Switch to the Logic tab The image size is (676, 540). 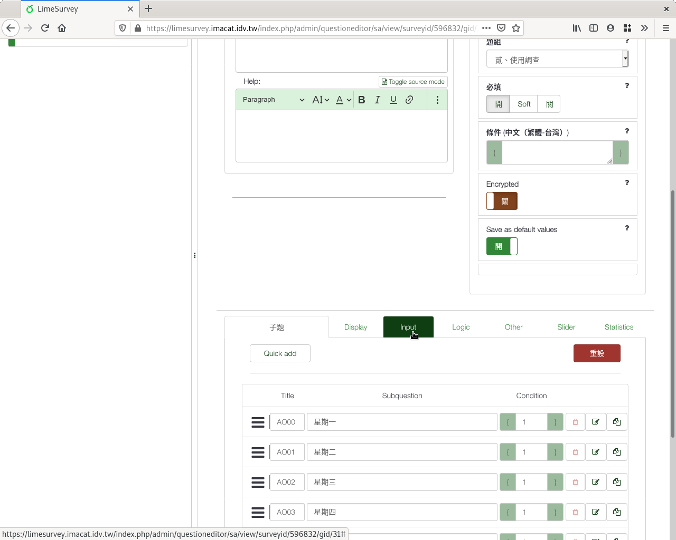point(461,327)
